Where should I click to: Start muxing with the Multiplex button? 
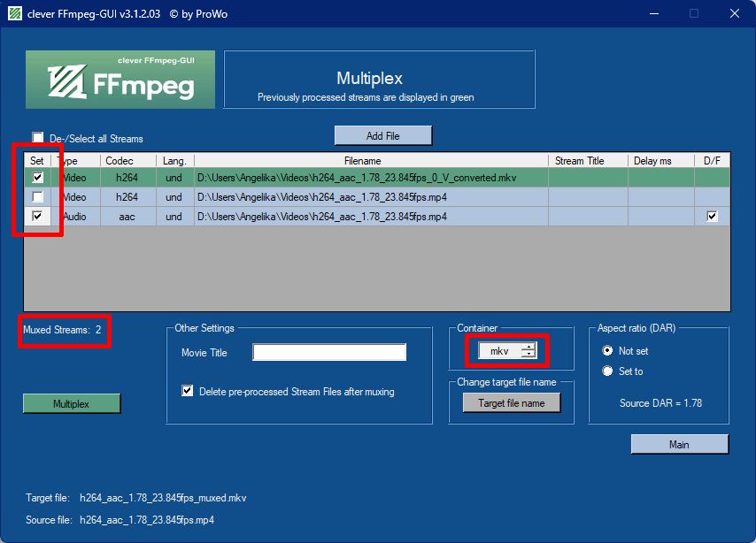pos(72,404)
